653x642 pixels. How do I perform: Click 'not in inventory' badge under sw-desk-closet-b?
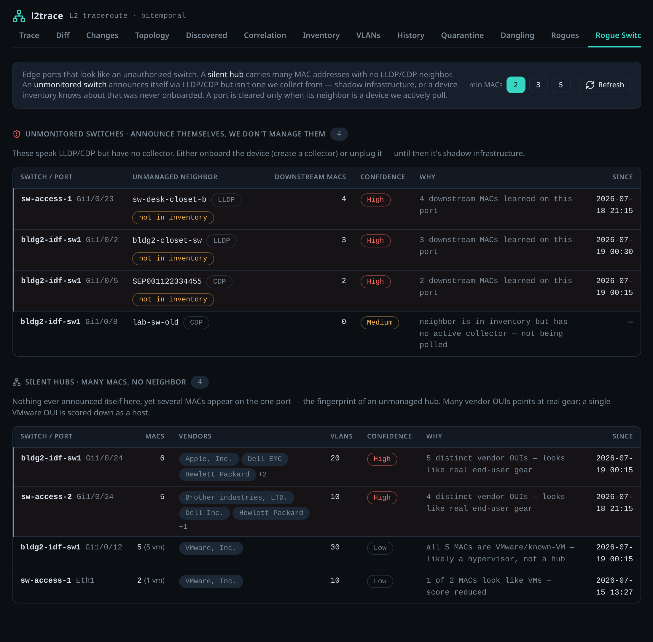click(x=173, y=218)
